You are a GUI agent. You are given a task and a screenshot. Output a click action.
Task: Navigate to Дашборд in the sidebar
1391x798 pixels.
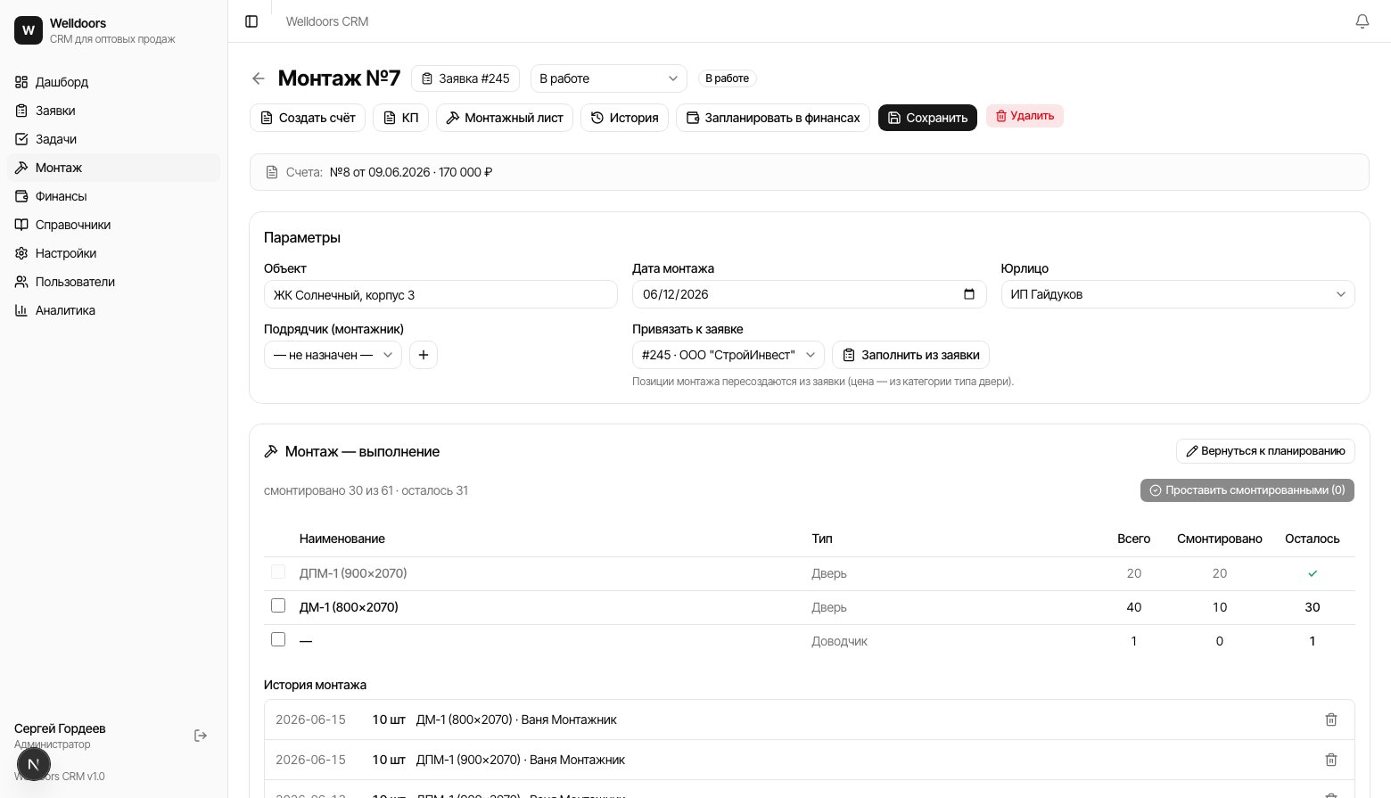114,82
